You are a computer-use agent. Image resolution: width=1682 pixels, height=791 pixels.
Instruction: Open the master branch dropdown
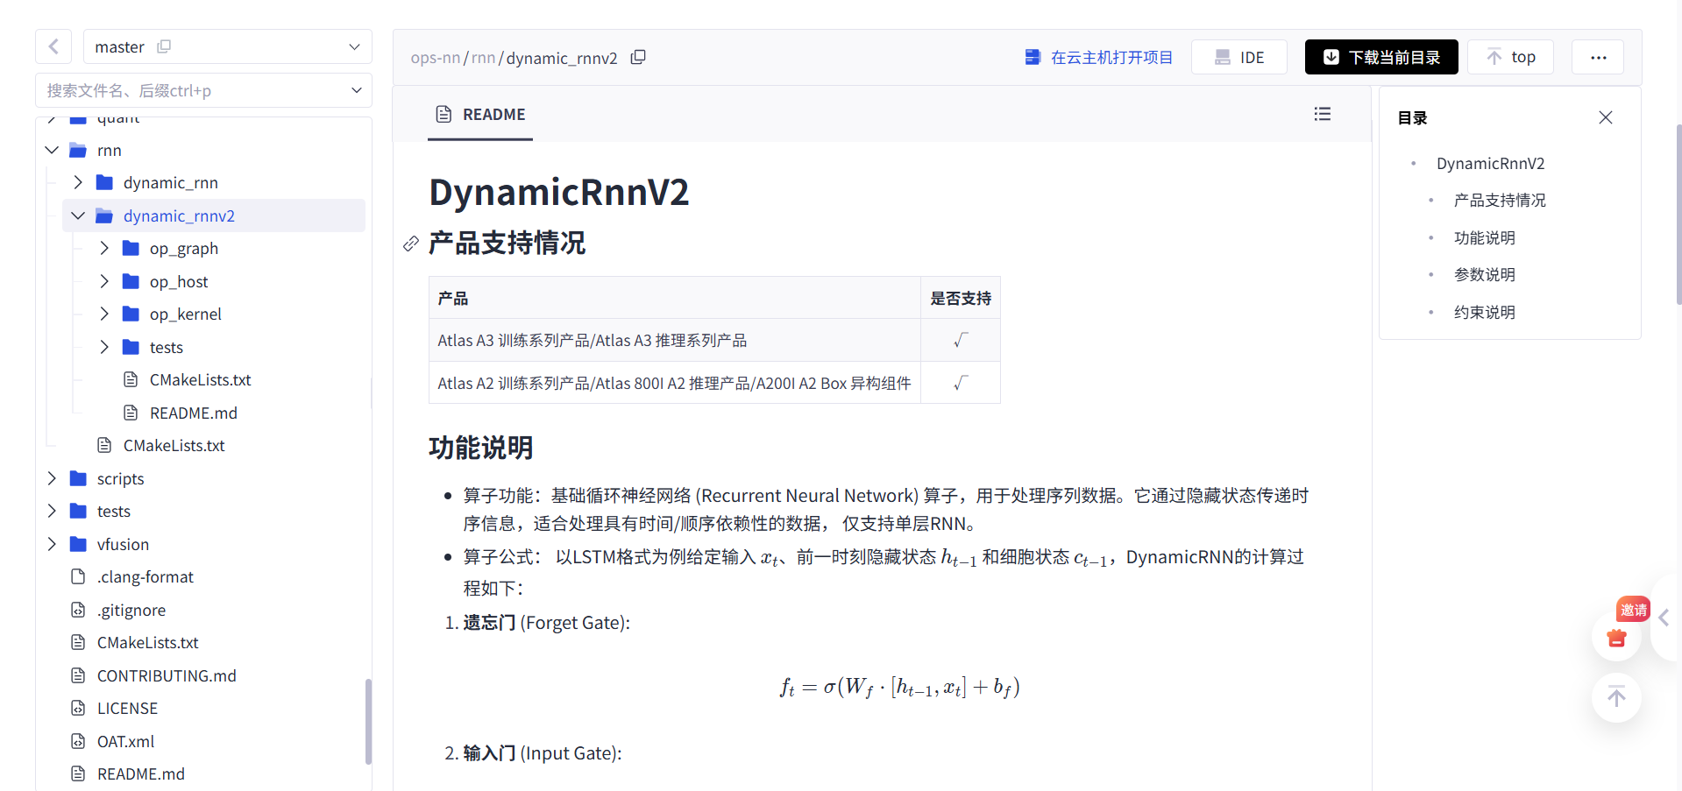pyautogui.click(x=353, y=46)
